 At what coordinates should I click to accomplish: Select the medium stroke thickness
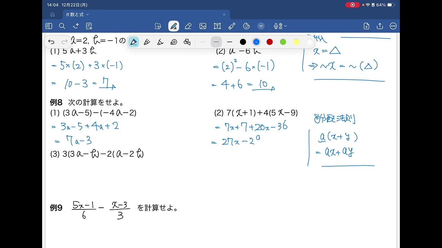(x=216, y=42)
